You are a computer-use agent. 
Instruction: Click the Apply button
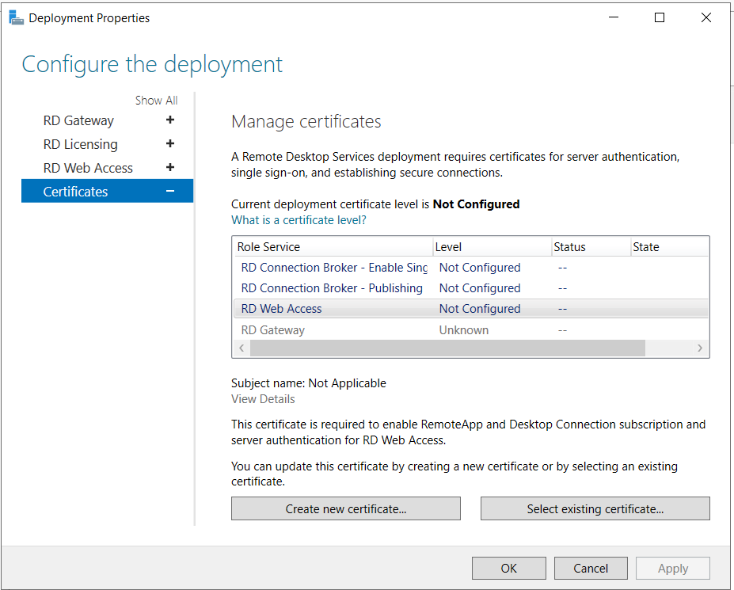(673, 569)
